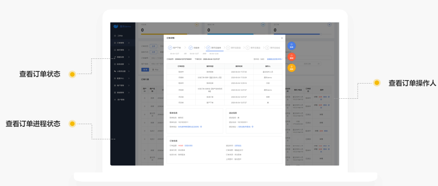The width and height of the screenshot is (438, 186).
Task: Click the 待接单 step check icon
Action: (191, 48)
